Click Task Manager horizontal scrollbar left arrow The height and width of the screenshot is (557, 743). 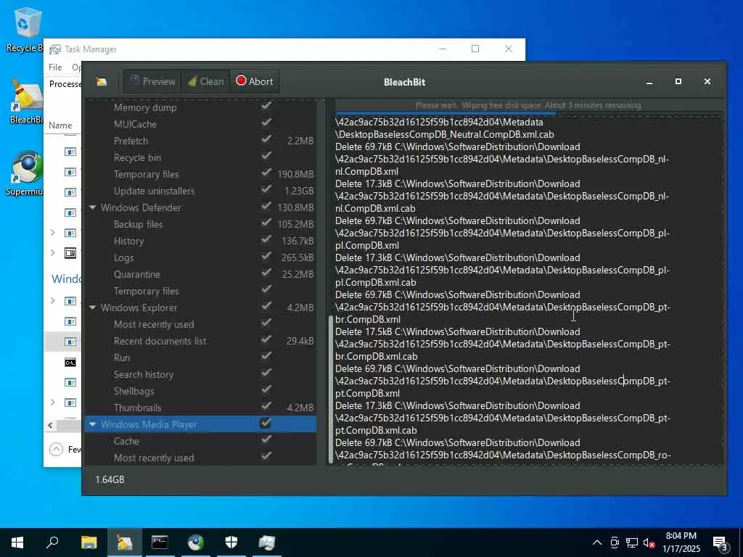(50, 425)
